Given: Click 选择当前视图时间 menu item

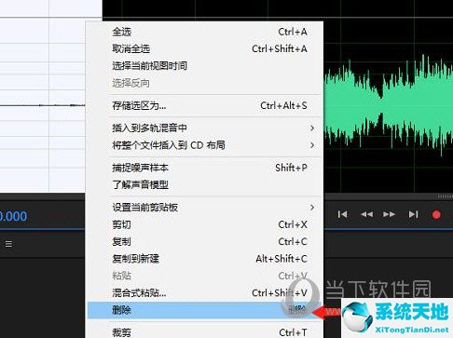Looking at the screenshot, I should click(x=205, y=65).
